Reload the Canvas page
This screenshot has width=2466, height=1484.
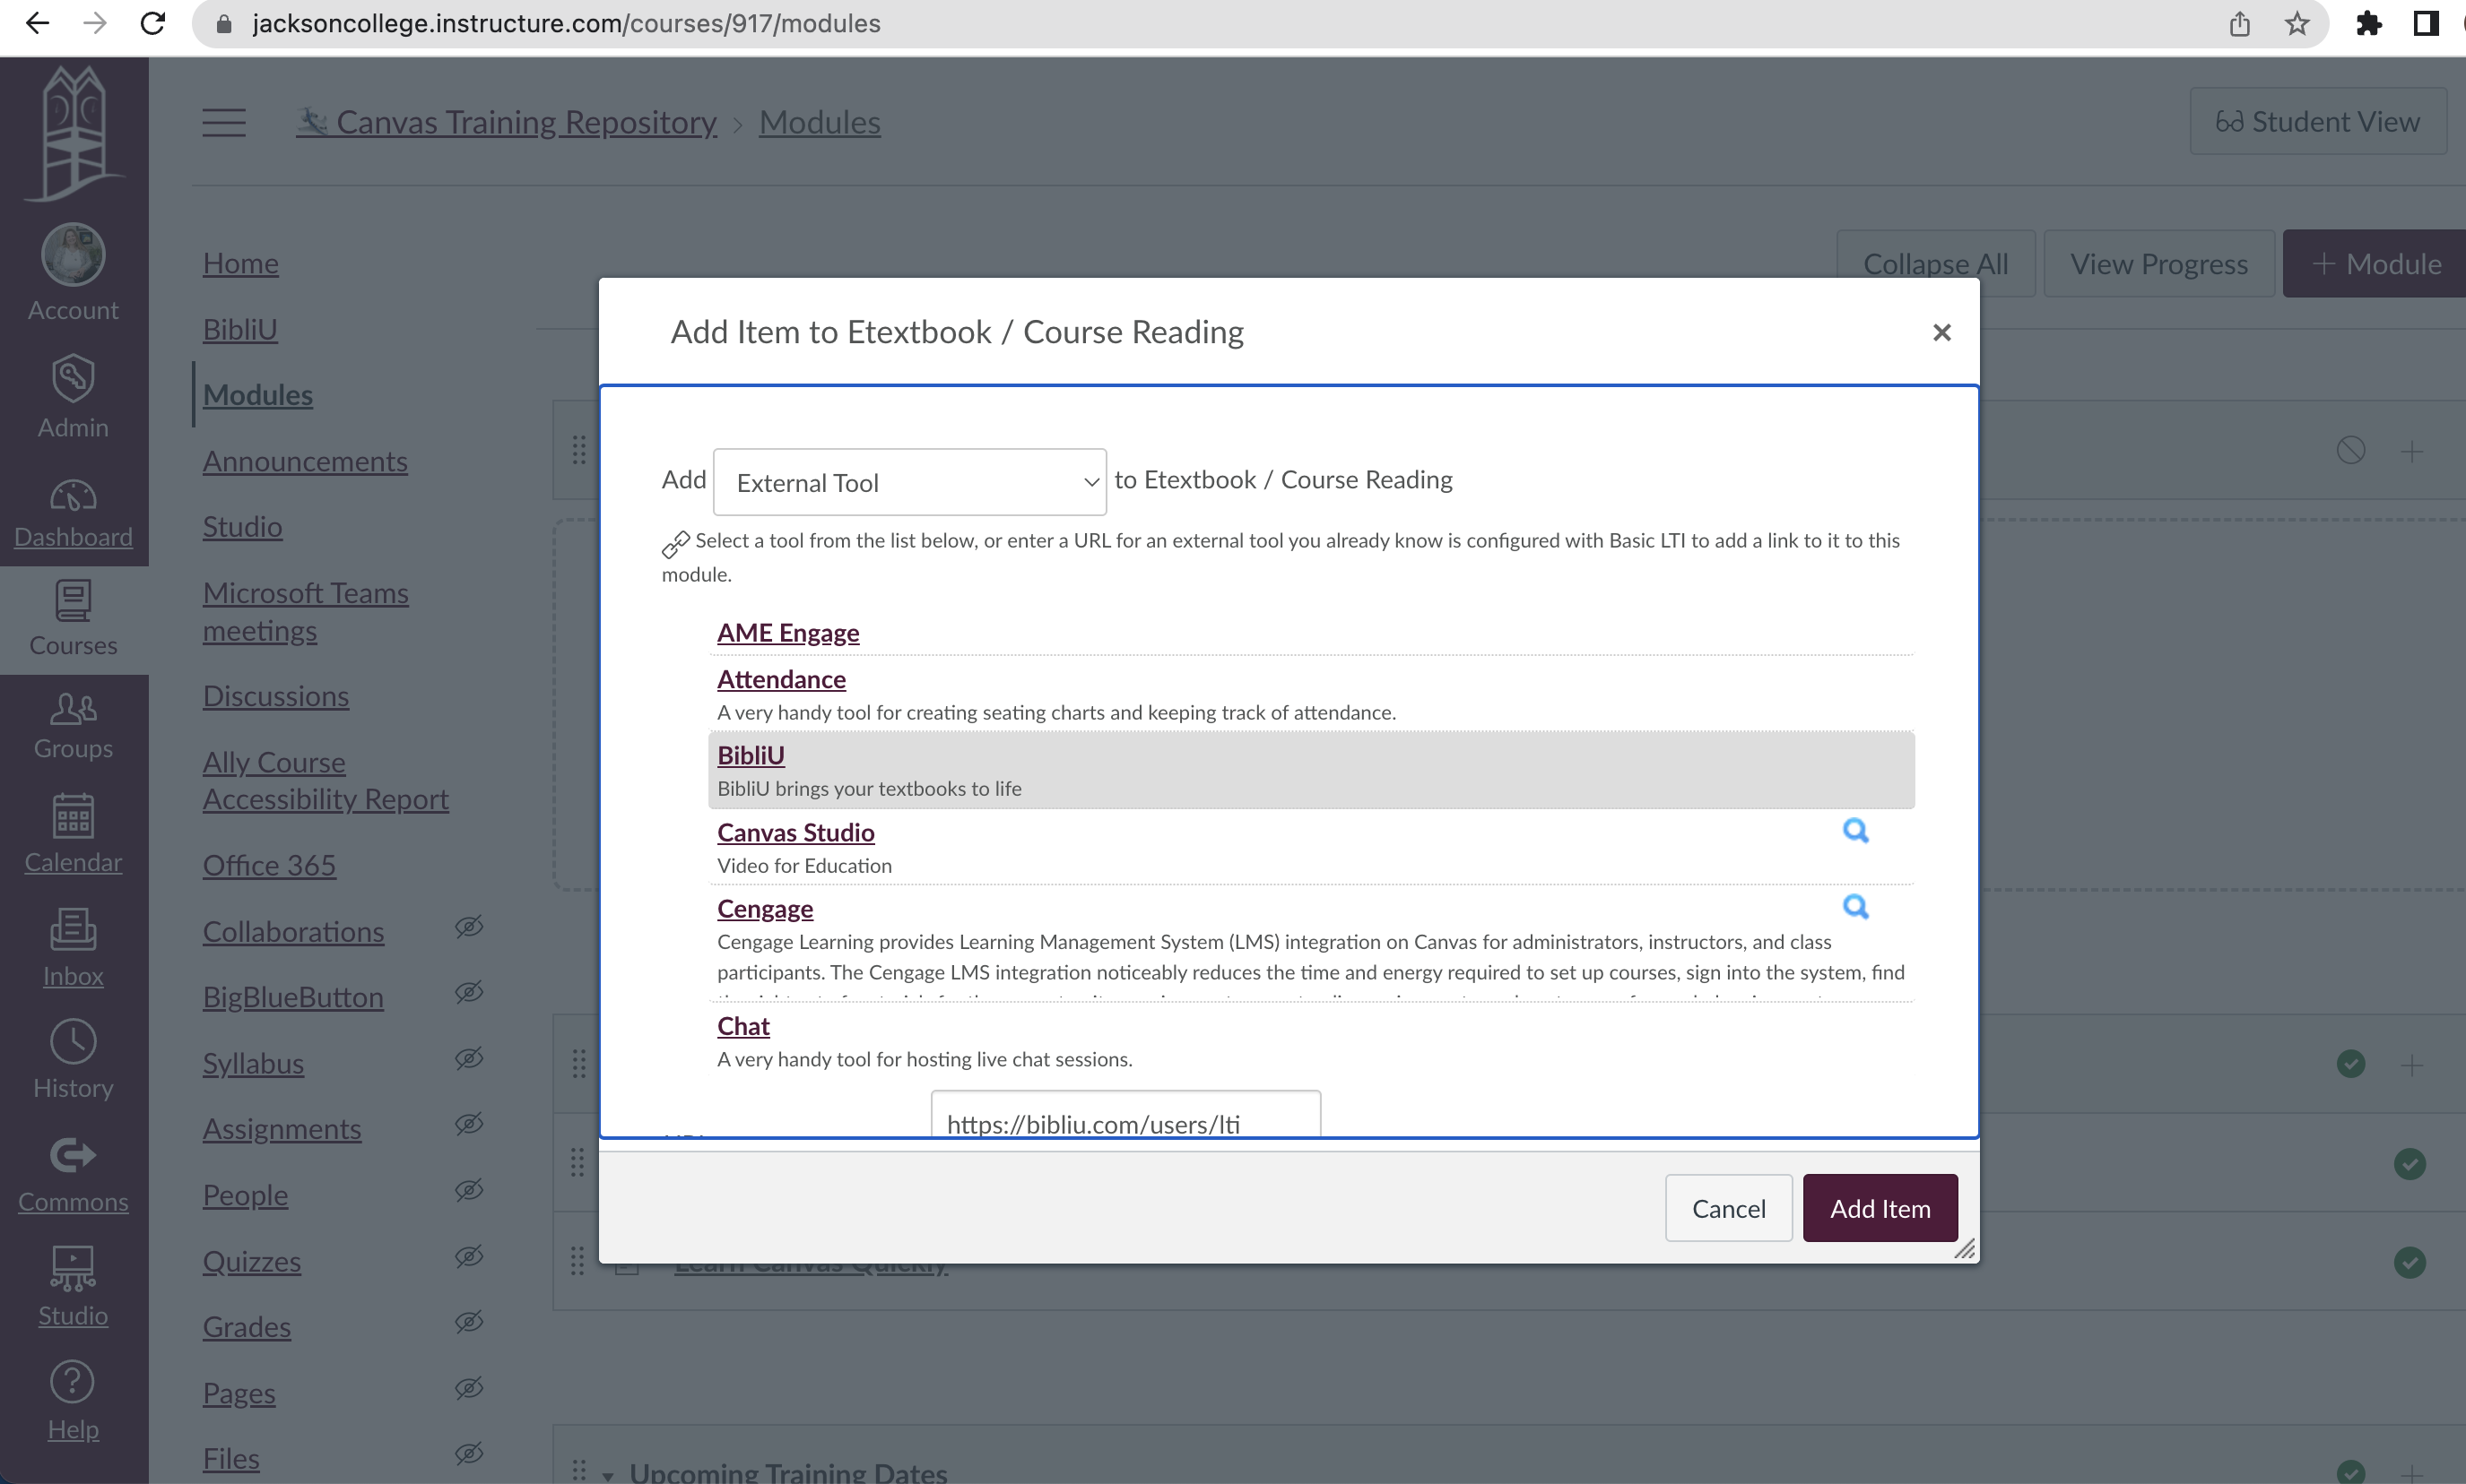(153, 23)
